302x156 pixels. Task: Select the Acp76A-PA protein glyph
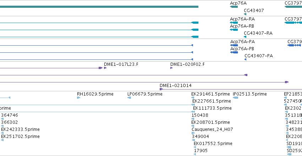coord(234,45)
